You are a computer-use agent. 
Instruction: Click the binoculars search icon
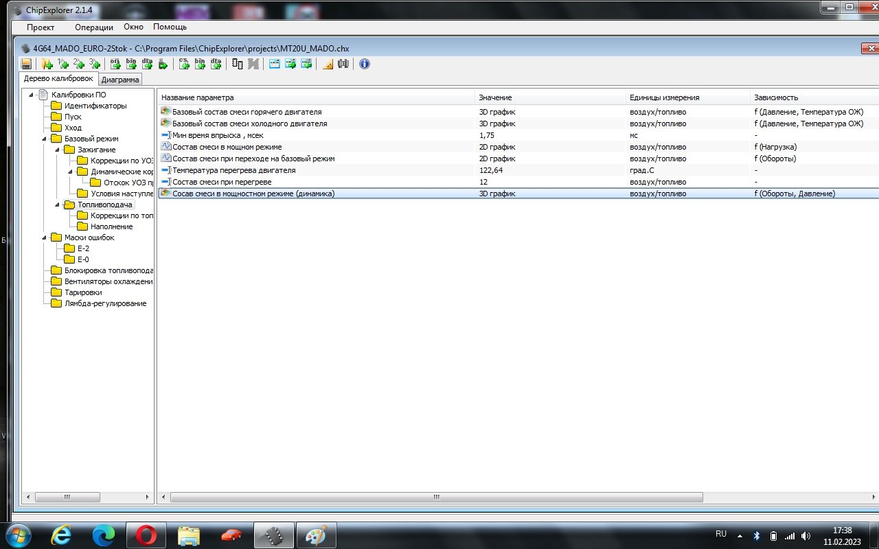[x=343, y=64]
